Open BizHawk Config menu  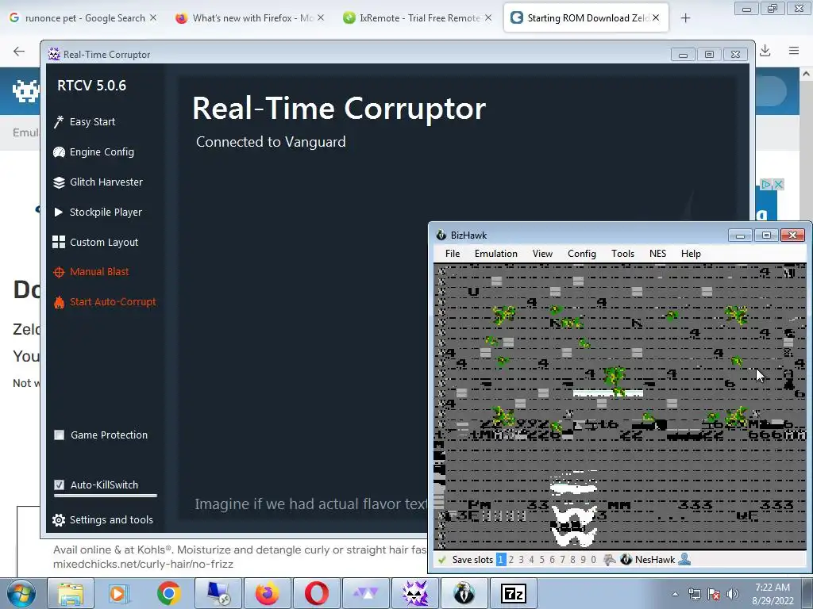pyautogui.click(x=582, y=253)
